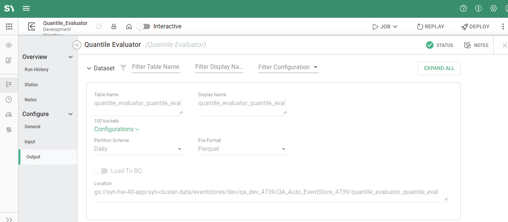Click the REPLAY button

click(430, 26)
